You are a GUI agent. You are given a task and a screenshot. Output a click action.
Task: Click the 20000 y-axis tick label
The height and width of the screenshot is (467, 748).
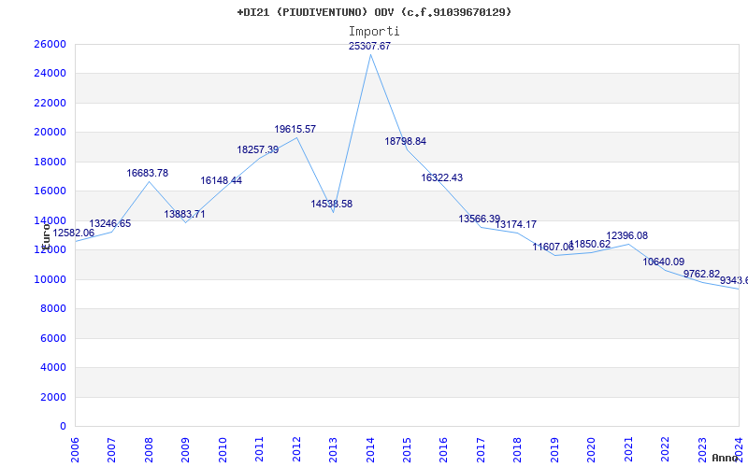coord(50,132)
